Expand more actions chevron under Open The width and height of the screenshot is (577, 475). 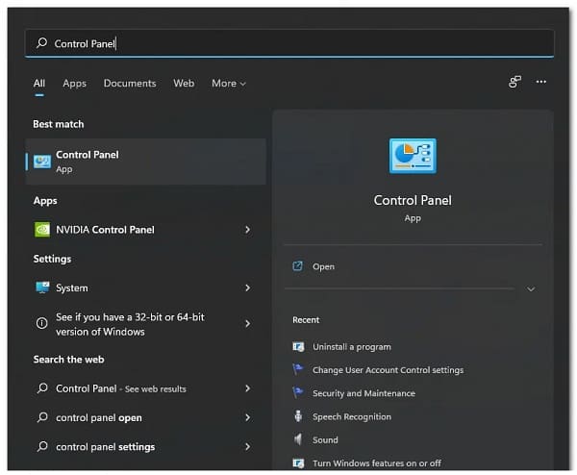531,288
